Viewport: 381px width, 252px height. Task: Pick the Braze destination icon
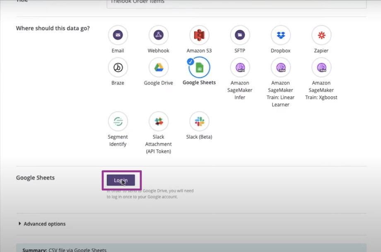pos(118,67)
